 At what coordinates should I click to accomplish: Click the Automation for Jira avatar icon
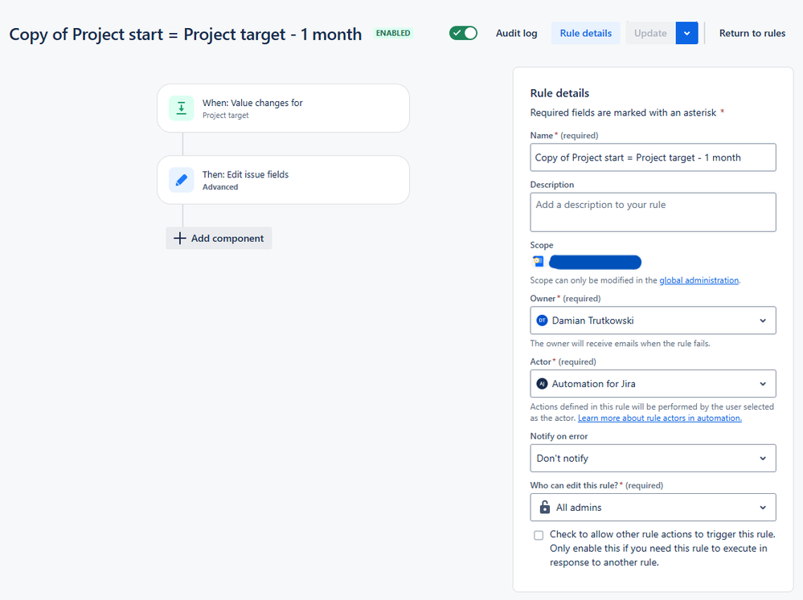(542, 383)
